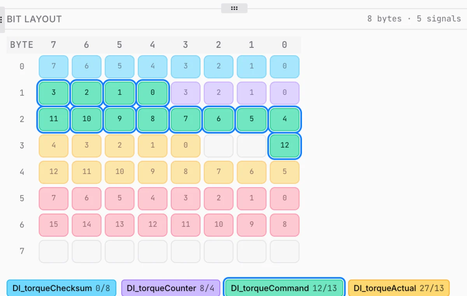Image resolution: width=467 pixels, height=296 pixels.
Task: Select the DI_torqueCounter signal chip
Action: (170, 288)
